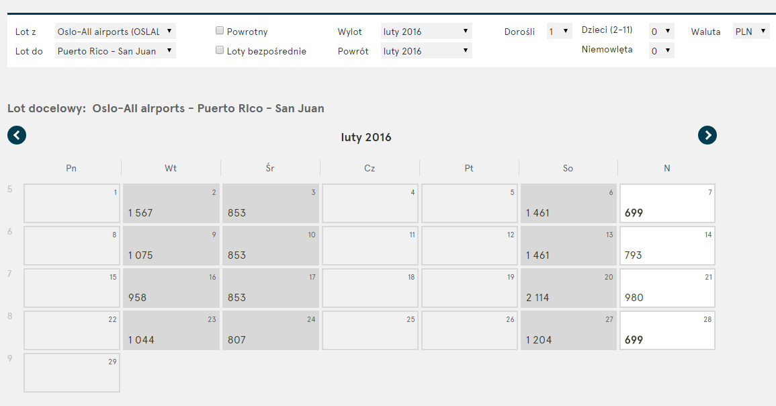Select February 7 with 699 fare
776x406 pixels.
tap(668, 204)
